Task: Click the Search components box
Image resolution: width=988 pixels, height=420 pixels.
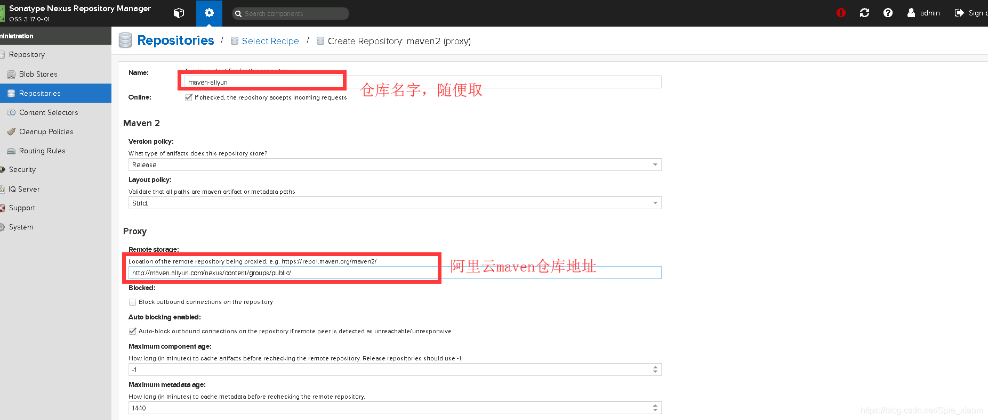Action: pyautogui.click(x=291, y=14)
